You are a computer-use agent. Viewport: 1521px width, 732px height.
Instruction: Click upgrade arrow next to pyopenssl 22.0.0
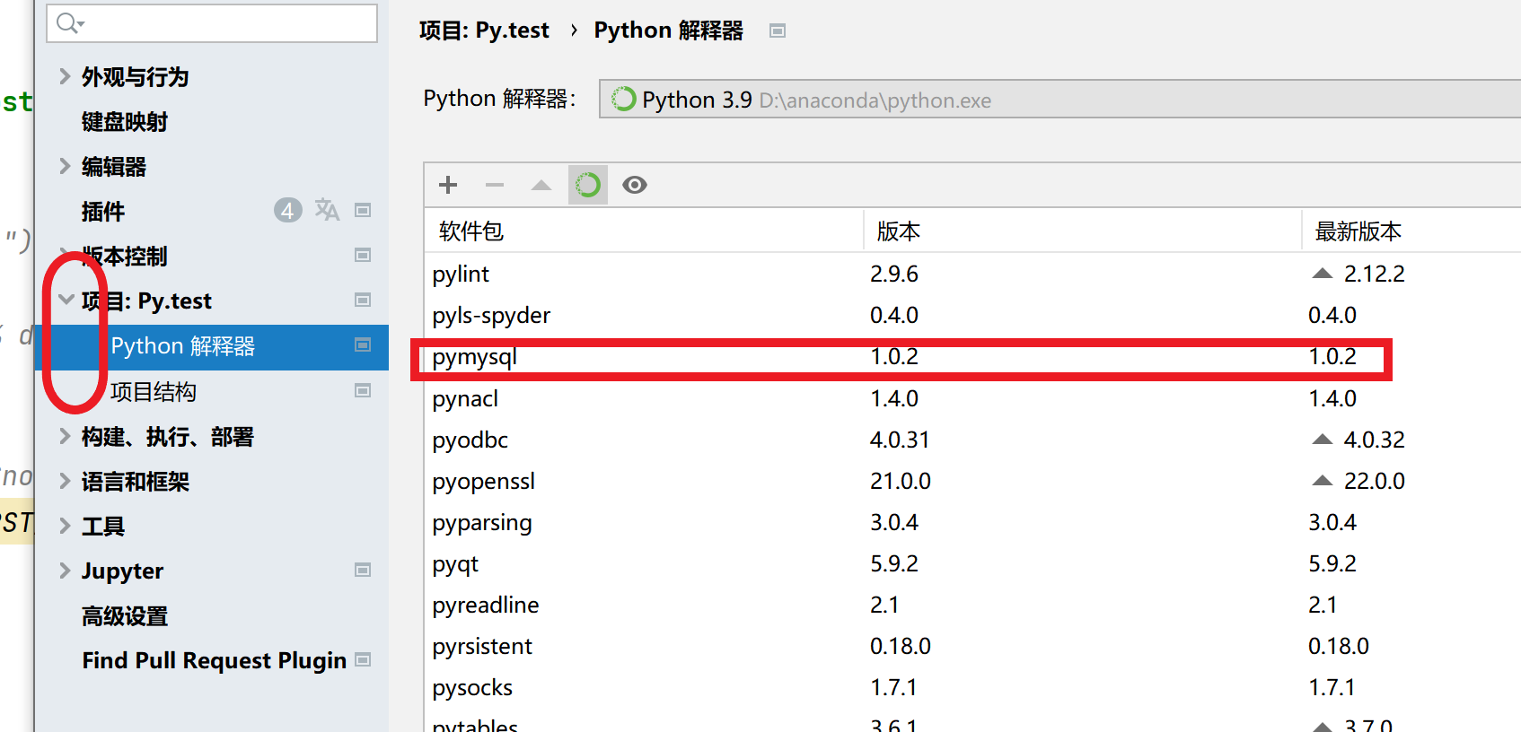1323,481
